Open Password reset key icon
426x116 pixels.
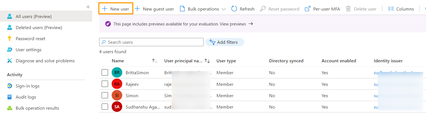tap(10, 39)
